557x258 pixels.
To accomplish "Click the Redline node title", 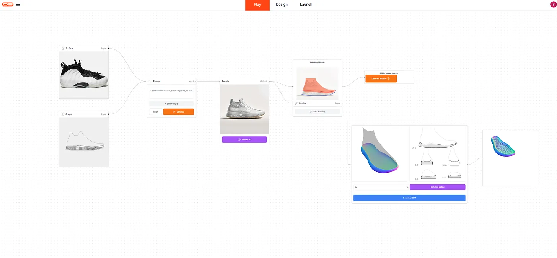I will click(303, 103).
